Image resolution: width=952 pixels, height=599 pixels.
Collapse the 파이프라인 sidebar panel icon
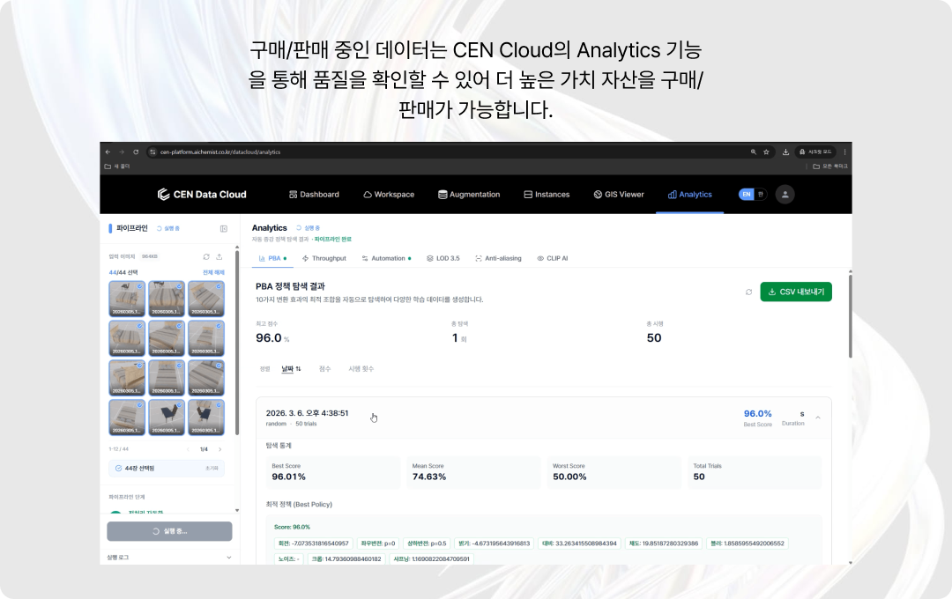pyautogui.click(x=224, y=228)
